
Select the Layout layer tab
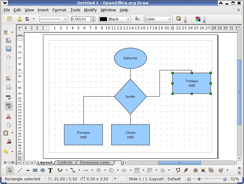[45, 163]
